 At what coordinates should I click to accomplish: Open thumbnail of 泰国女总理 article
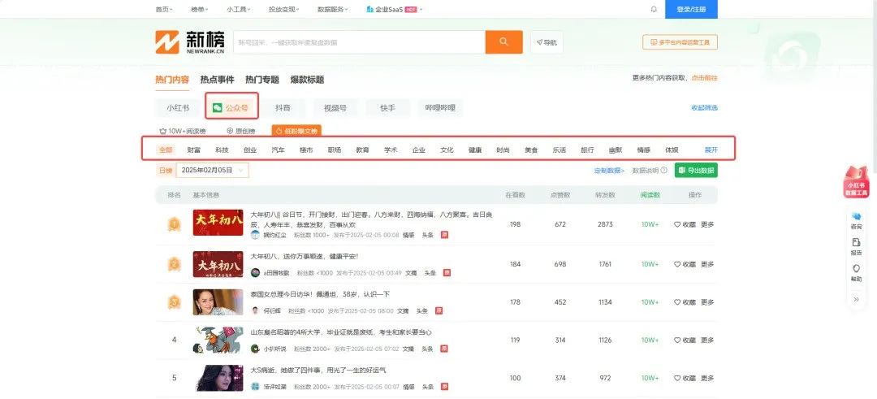(218, 302)
